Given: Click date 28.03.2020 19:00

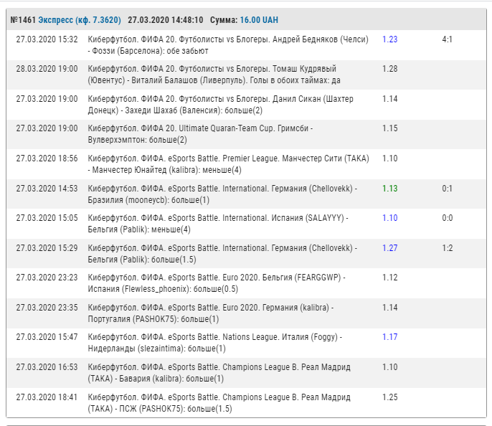Looking at the screenshot, I should coord(47,69).
